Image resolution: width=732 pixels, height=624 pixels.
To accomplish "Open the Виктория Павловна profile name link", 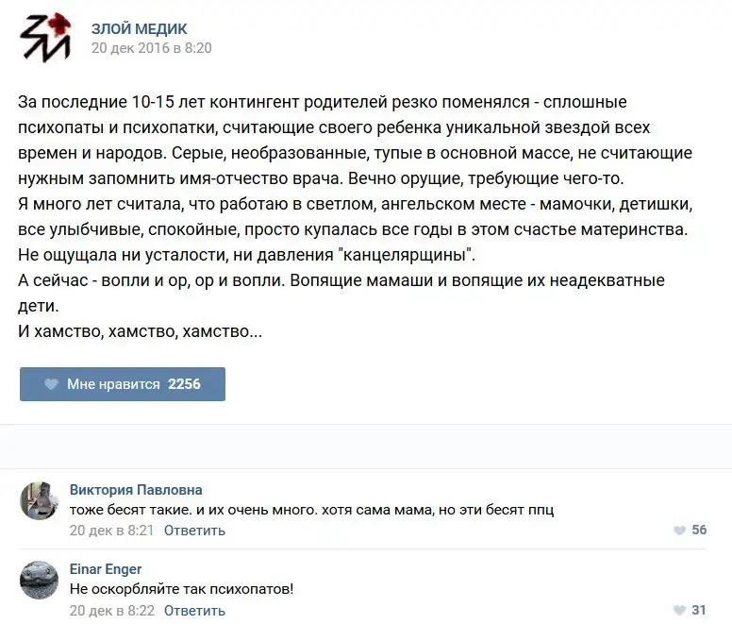I will point(136,490).
